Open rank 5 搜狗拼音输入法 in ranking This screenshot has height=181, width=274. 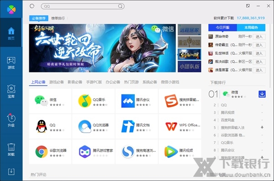point(232,128)
